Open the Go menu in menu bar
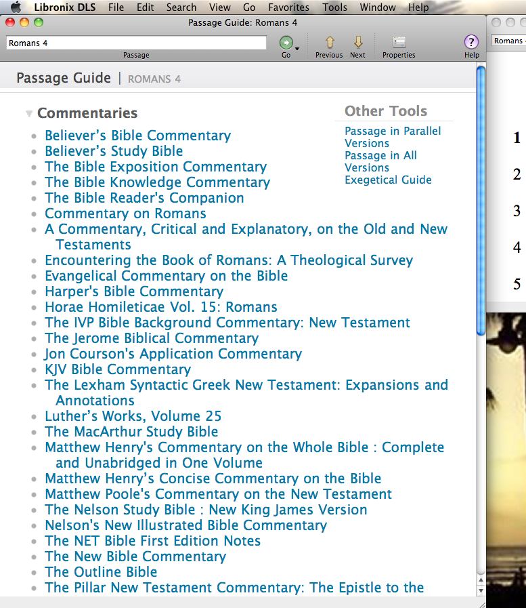526x608 pixels. pyautogui.click(x=249, y=7)
